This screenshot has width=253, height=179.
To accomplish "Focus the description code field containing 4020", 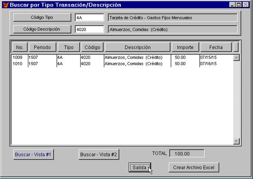I will (x=89, y=29).
